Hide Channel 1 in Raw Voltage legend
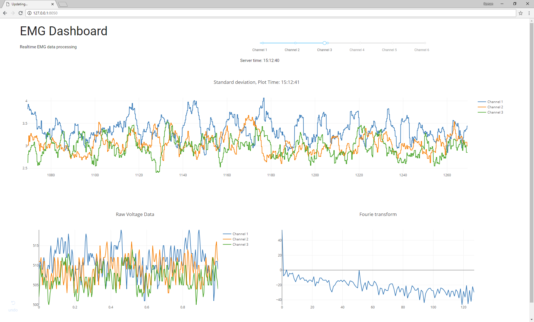534x322 pixels. coord(240,234)
